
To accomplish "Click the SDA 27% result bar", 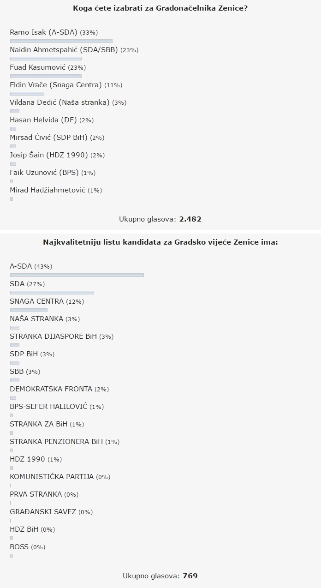I will click(x=52, y=293).
